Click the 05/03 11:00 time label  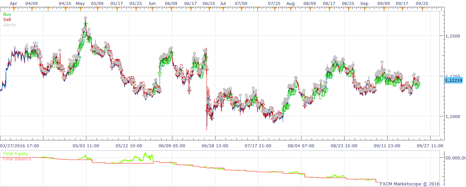pyautogui.click(x=86, y=146)
